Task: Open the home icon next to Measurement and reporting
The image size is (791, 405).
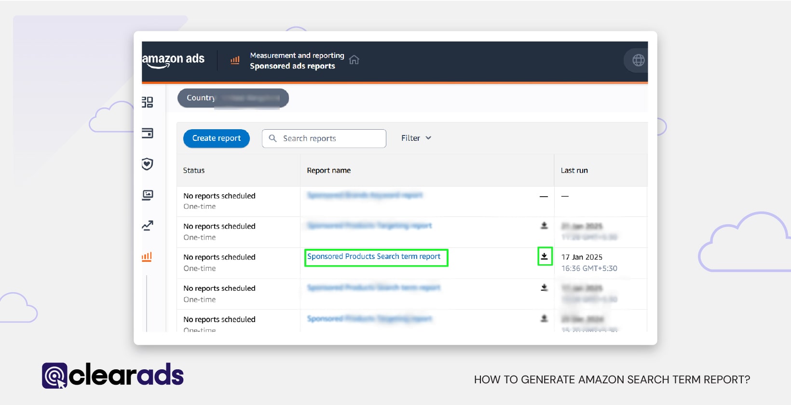Action: [x=354, y=60]
